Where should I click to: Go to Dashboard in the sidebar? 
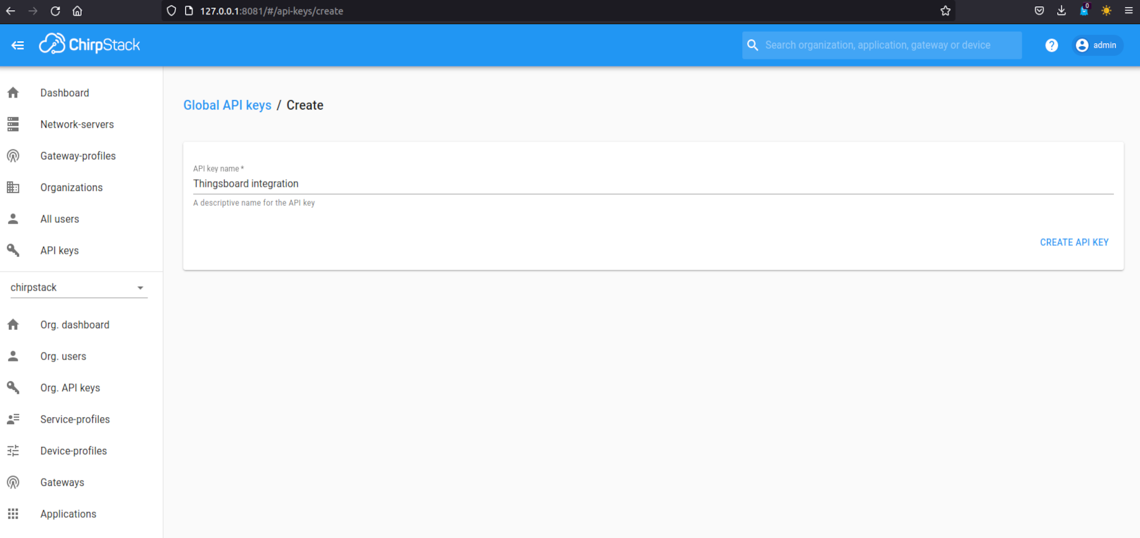pos(65,93)
